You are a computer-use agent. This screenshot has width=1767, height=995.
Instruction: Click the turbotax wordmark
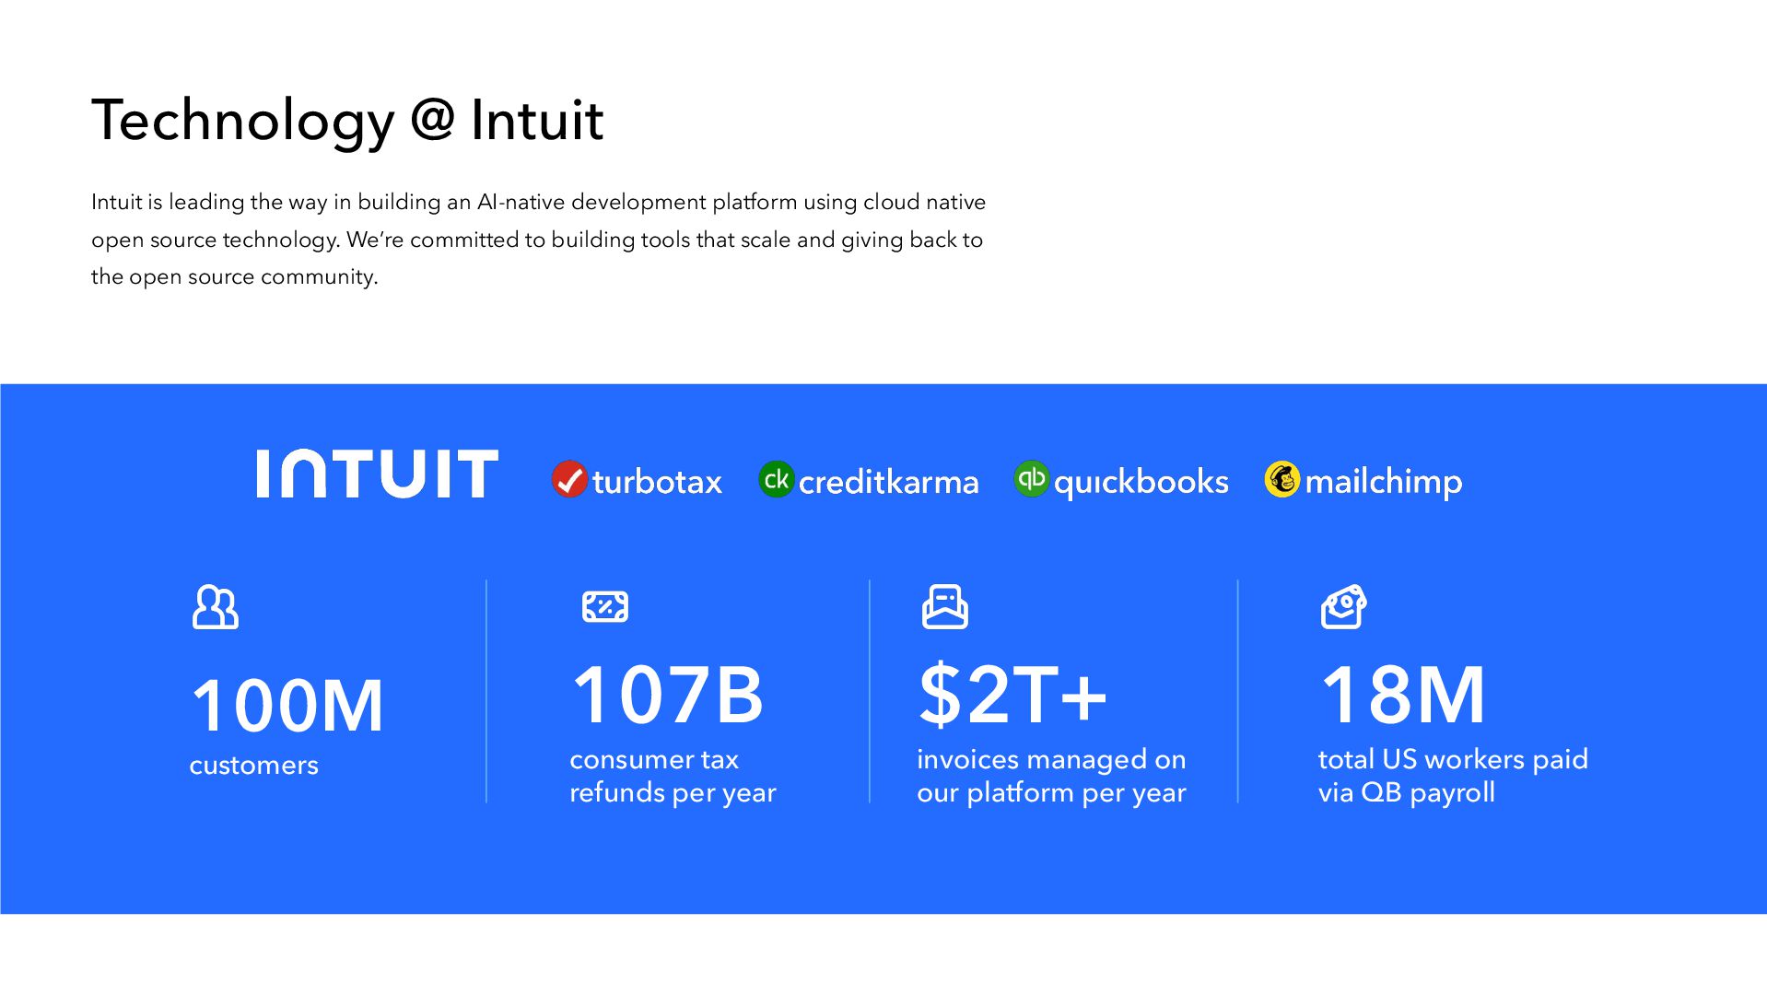pyautogui.click(x=657, y=482)
